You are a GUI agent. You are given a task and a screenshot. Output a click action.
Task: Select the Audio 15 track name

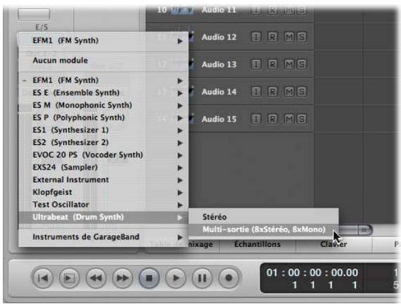(x=219, y=119)
